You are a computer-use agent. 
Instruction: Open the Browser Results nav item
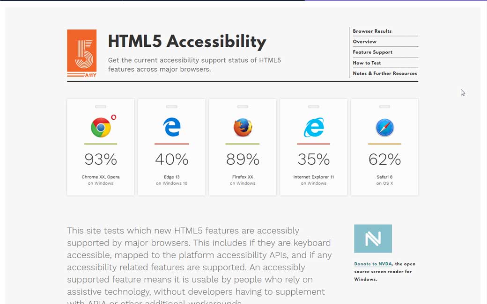coord(372,31)
